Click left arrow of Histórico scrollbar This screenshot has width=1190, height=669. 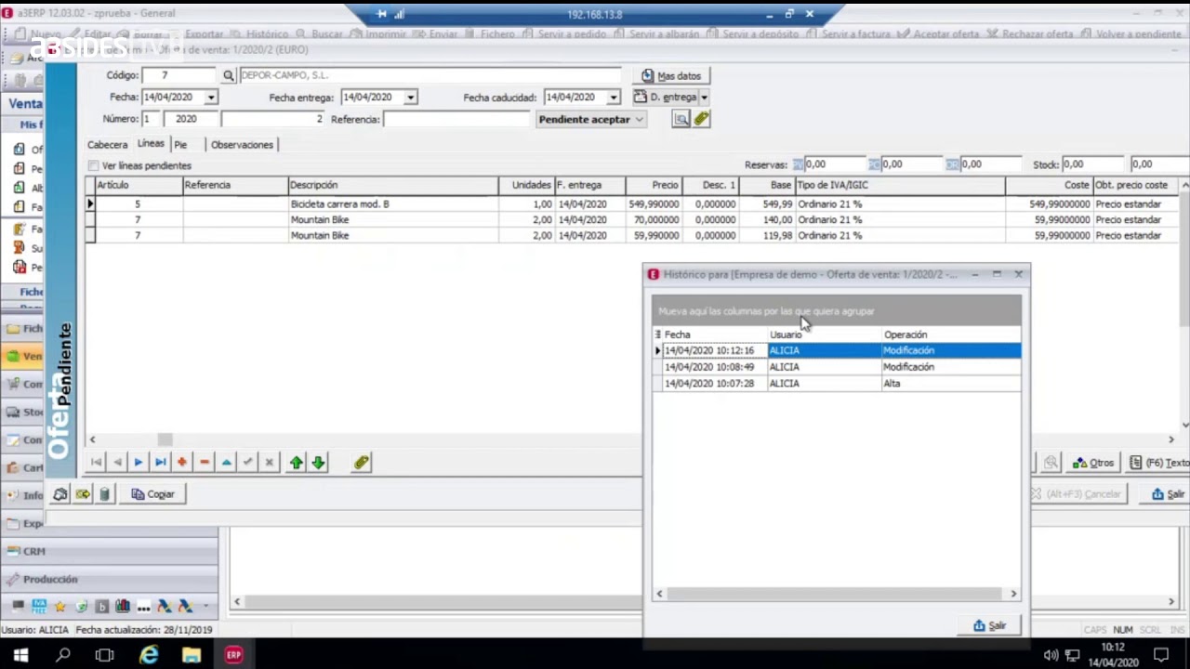click(x=660, y=594)
